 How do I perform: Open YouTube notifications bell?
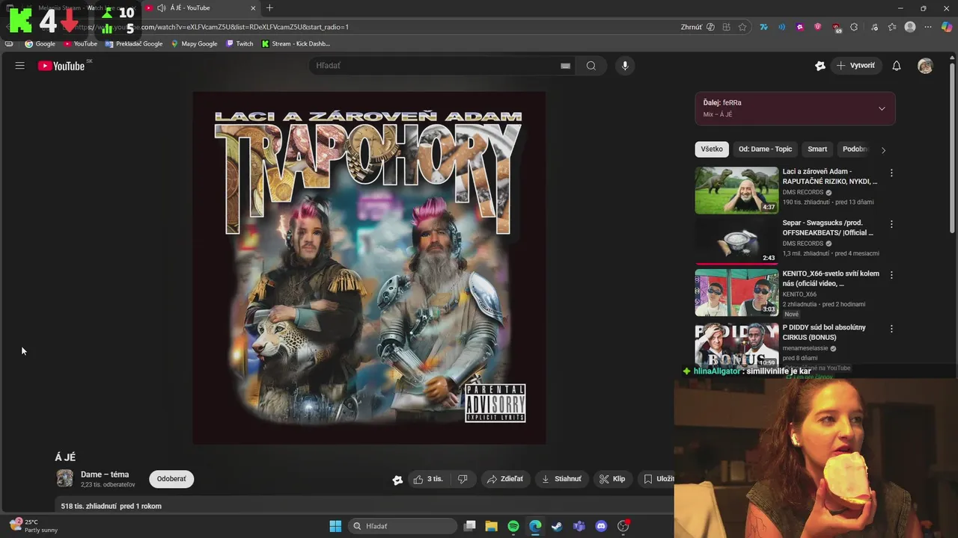click(x=897, y=66)
